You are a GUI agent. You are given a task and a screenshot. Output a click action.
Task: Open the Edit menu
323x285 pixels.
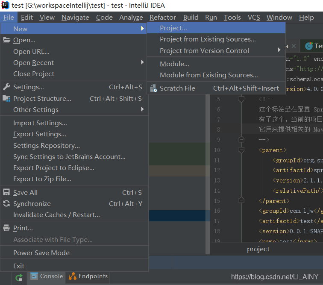click(27, 18)
